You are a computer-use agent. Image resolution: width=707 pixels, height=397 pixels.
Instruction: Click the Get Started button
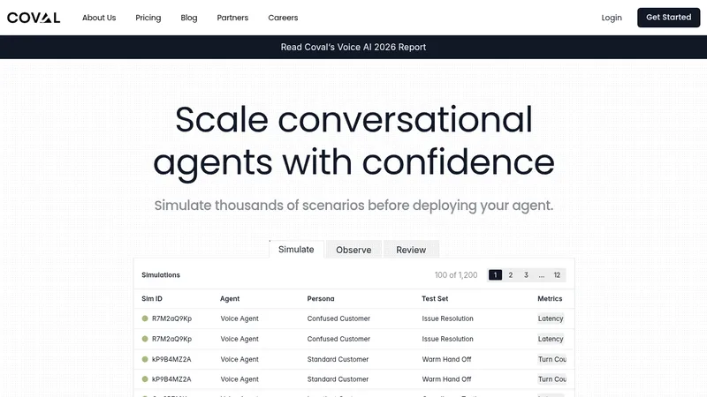pos(668,18)
